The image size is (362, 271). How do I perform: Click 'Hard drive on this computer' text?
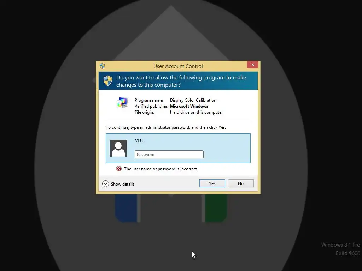196,112
